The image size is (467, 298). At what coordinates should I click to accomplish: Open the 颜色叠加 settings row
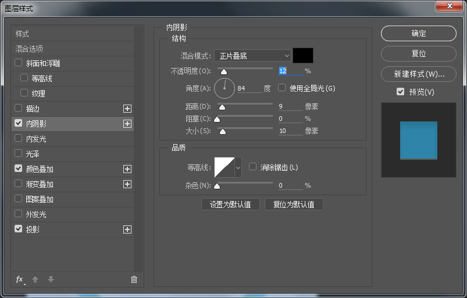click(73, 169)
